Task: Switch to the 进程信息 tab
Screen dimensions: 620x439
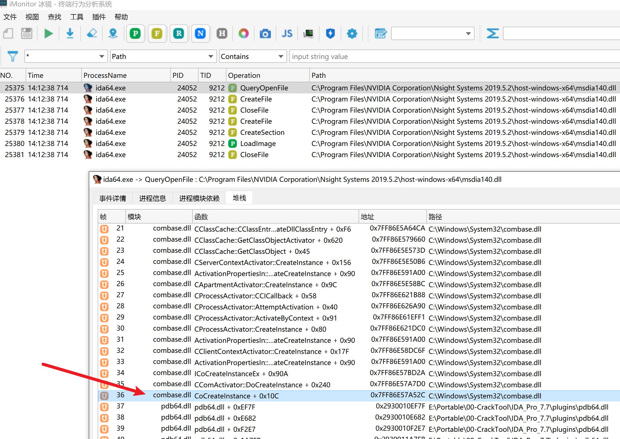Action: [152, 198]
